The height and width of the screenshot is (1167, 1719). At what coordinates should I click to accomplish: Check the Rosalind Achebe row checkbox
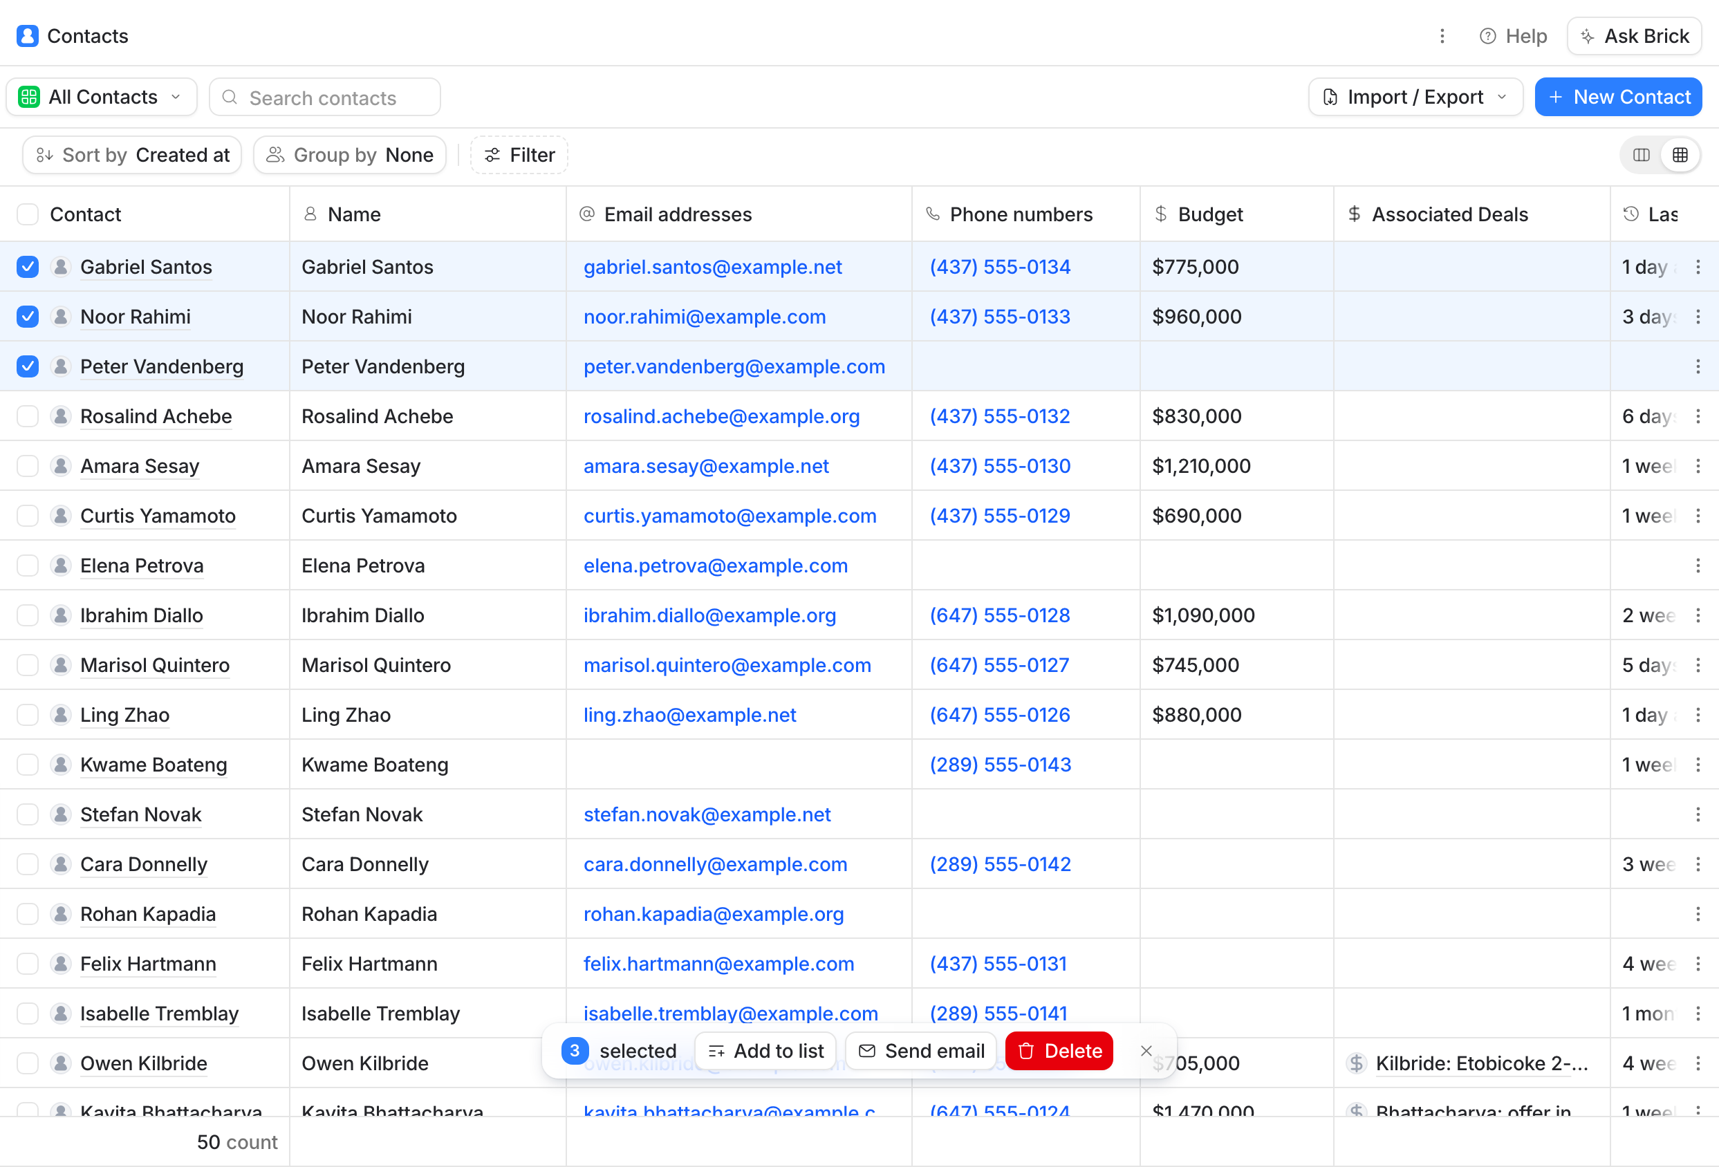[x=28, y=416]
